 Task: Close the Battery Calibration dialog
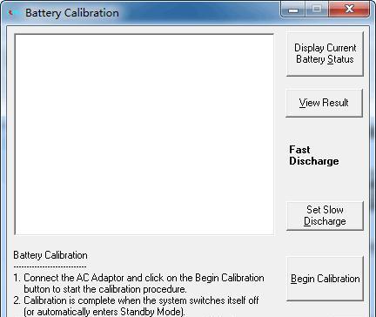[349, 10]
